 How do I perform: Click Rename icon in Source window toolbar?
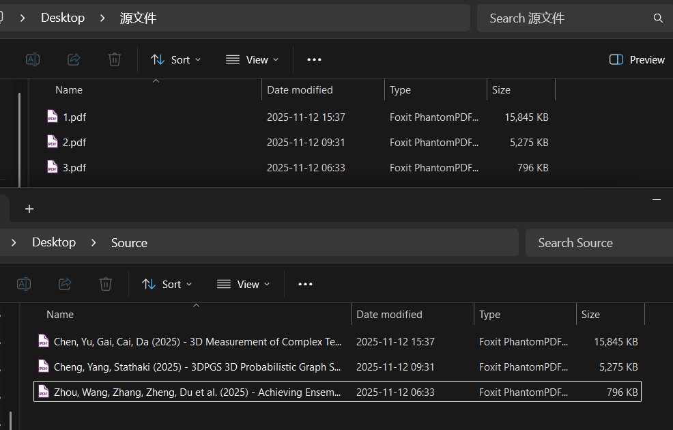(x=24, y=284)
